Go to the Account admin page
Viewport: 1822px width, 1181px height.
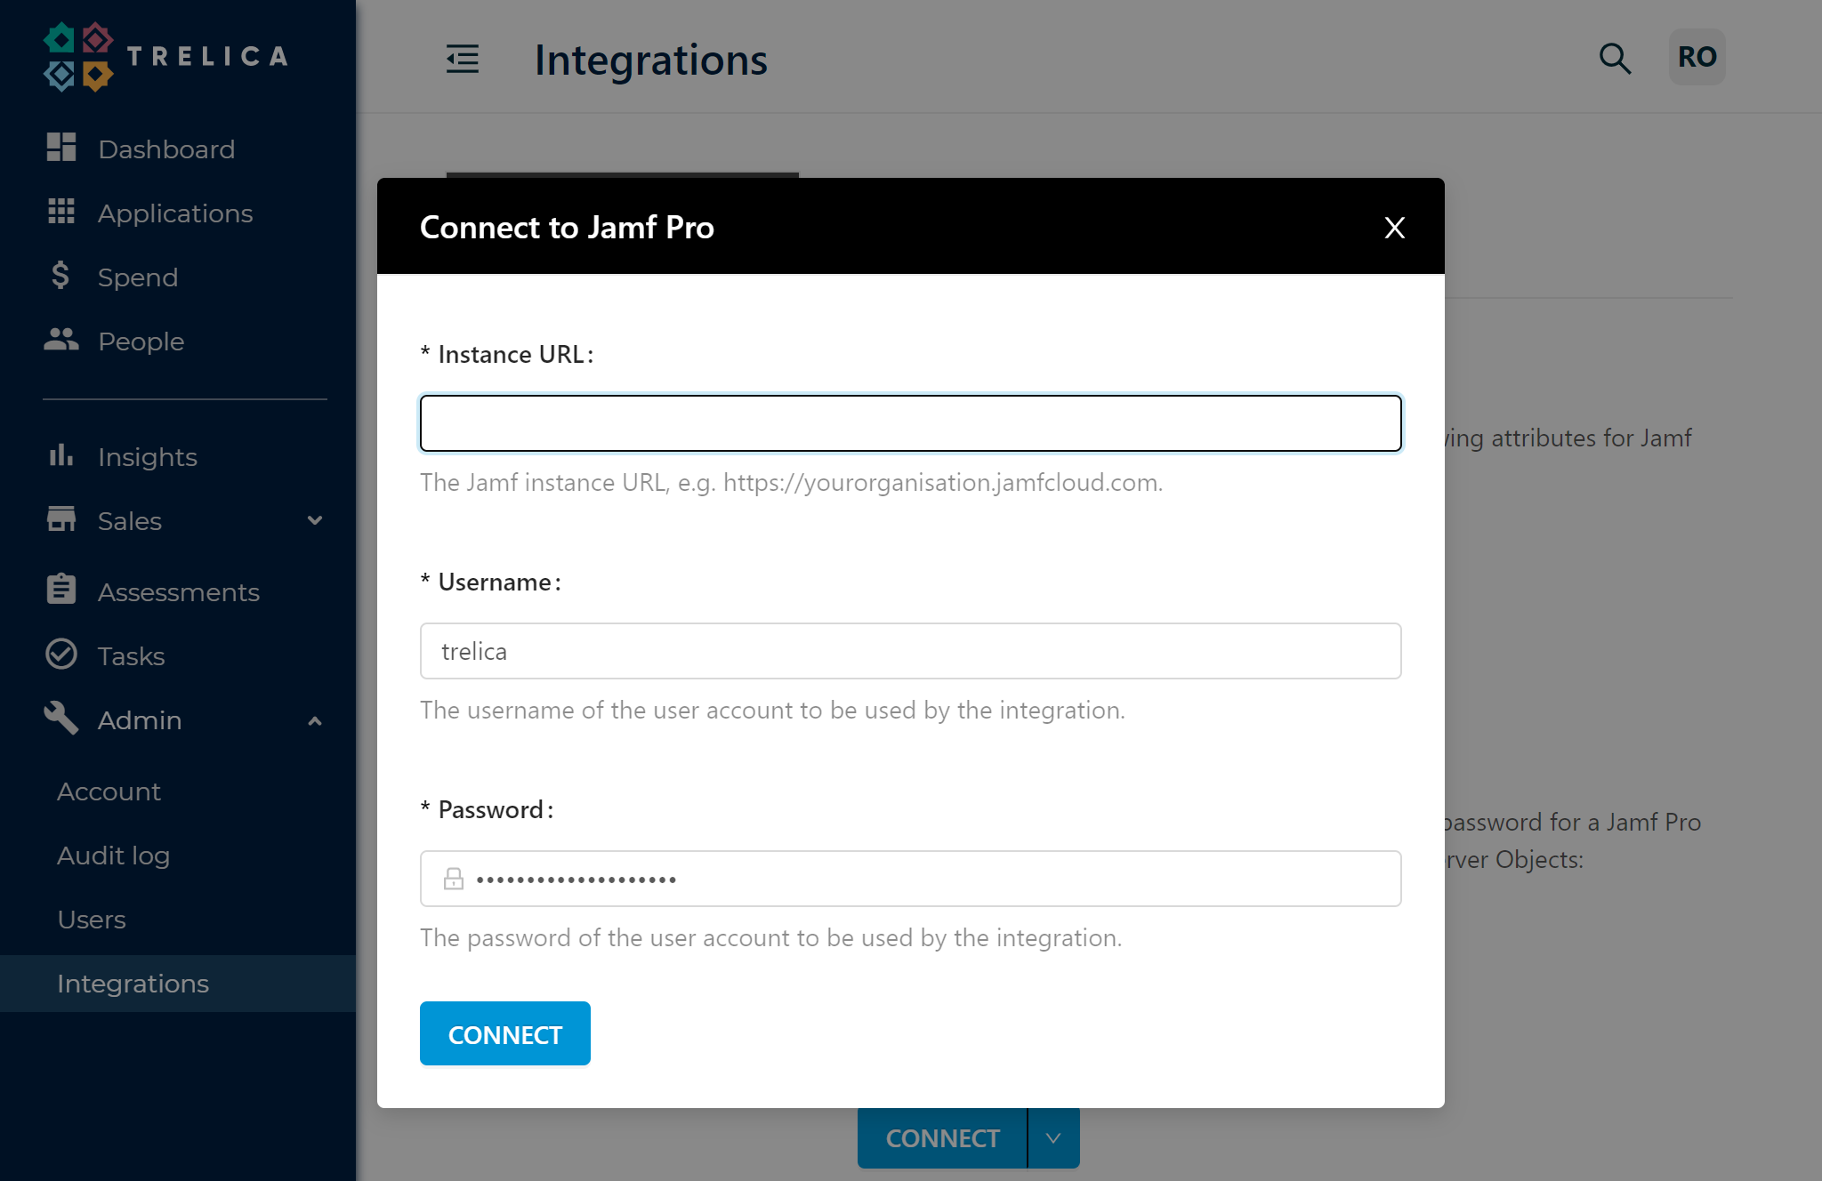click(x=109, y=791)
